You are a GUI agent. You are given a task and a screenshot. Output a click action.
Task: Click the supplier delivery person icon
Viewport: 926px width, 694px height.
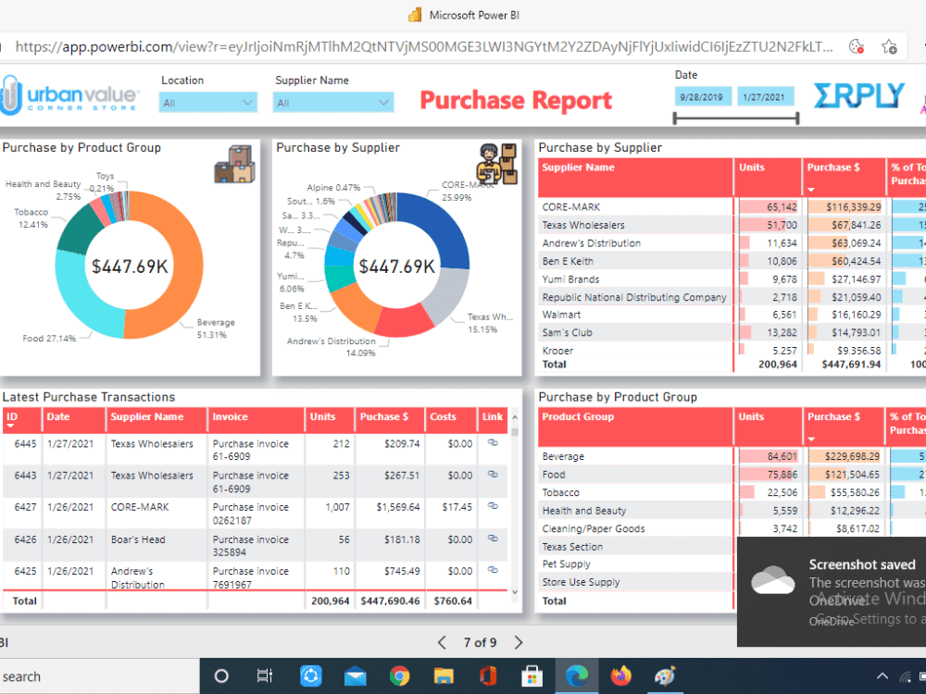[497, 164]
